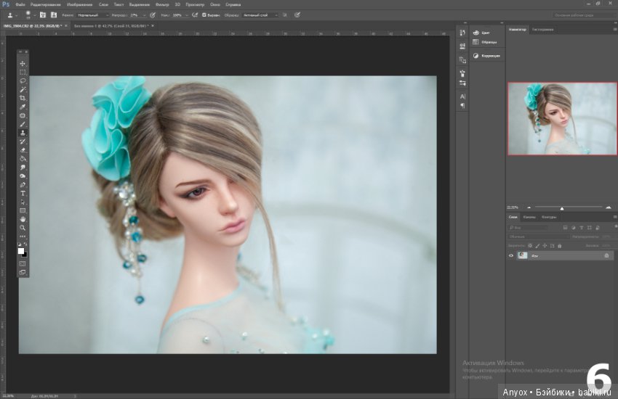Open the Layers panel flyout menu

tap(615, 217)
